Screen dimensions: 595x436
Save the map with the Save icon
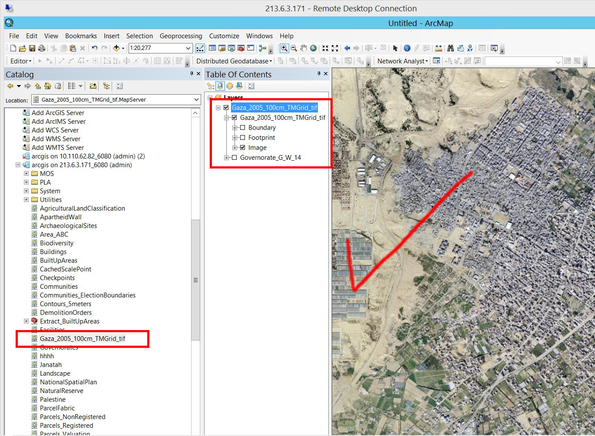coord(32,48)
